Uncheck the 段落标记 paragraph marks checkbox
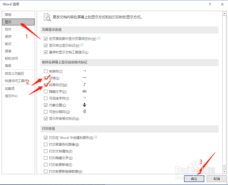228x185 pixels. point(46,85)
